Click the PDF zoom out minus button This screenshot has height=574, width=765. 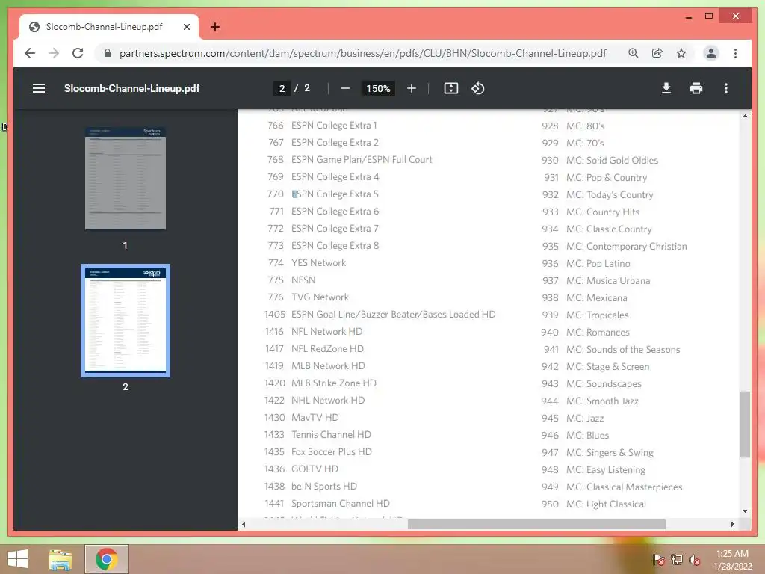[345, 88]
